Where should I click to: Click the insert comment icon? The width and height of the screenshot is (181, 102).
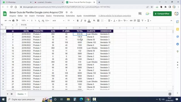[135, 21]
